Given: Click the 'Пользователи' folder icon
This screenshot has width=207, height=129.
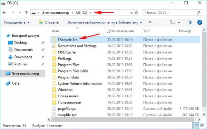Looking at the screenshot, I should (x=54, y=103).
